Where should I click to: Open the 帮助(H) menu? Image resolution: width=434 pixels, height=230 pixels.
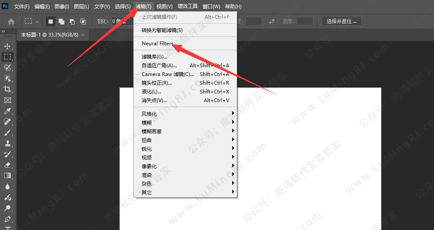[x=233, y=6]
